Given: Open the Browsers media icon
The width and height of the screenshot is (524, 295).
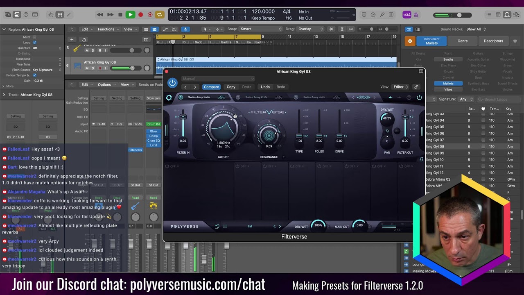Looking at the screenshot, I should pos(516,15).
